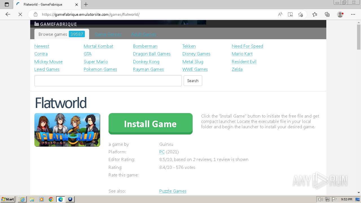Select the Flatworld - GameFabrique browser tab

(x=47, y=5)
